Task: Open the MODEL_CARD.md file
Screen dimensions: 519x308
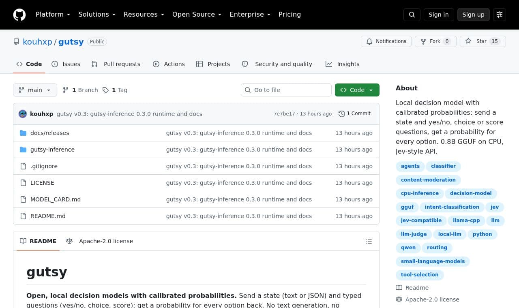Action: pyautogui.click(x=56, y=199)
